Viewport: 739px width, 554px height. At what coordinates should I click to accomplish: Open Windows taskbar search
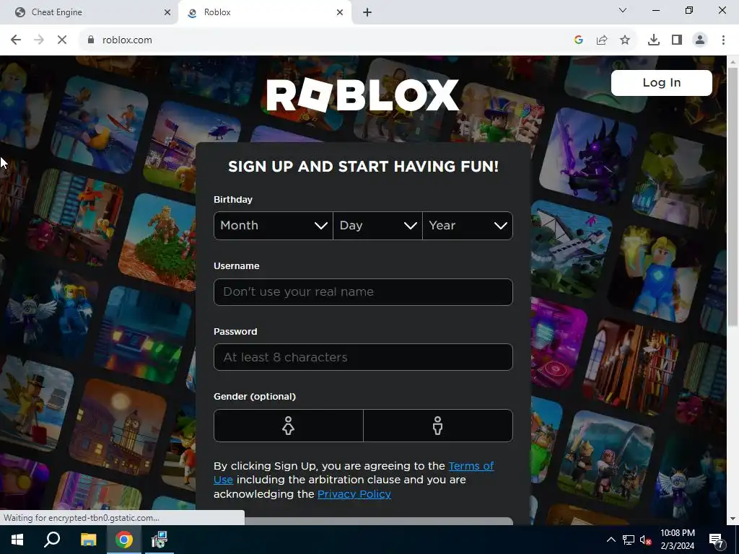[x=52, y=540]
